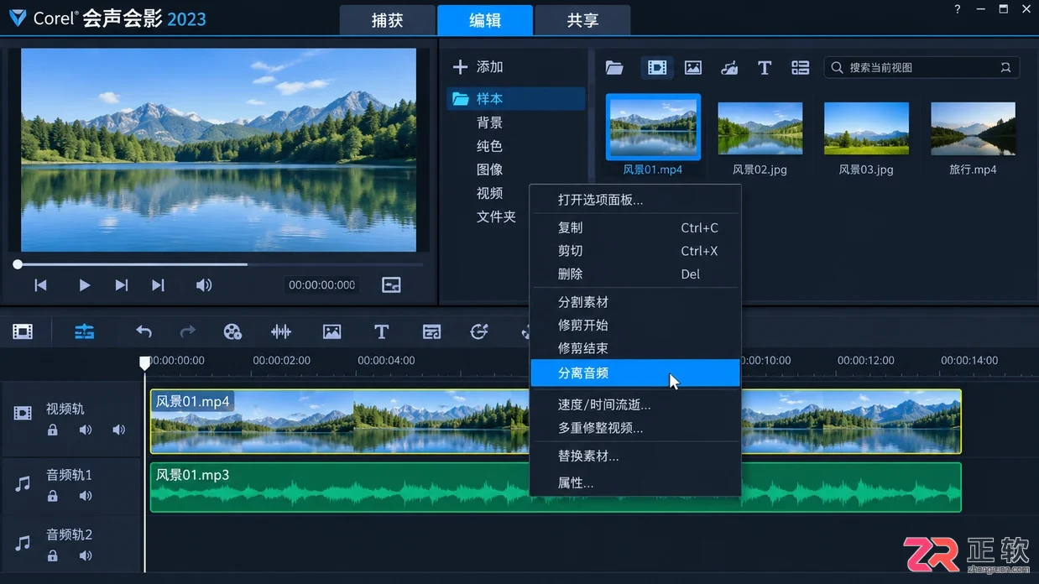Mute the 视频轨 track first speaker
1039x584 pixels.
click(x=86, y=430)
